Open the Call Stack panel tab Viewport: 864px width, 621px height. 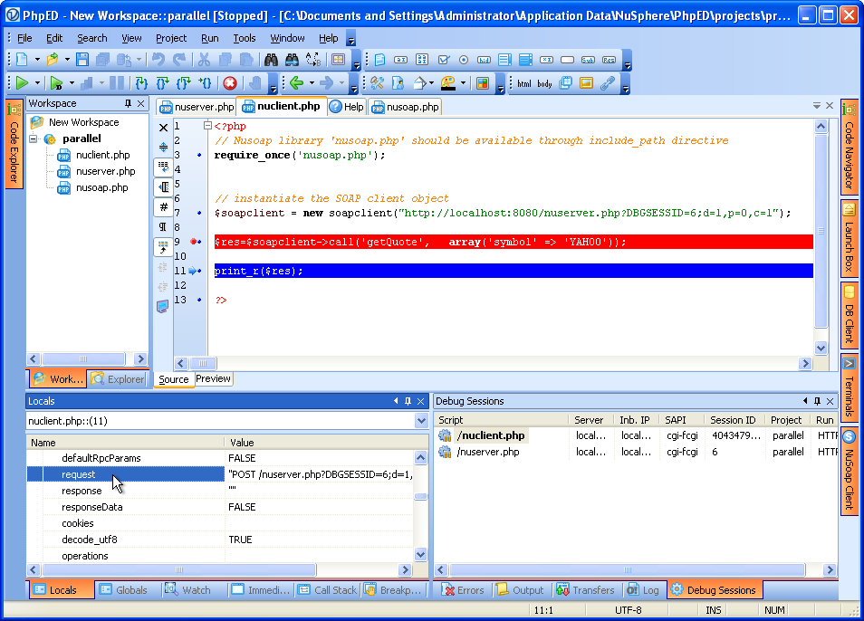coord(327,590)
